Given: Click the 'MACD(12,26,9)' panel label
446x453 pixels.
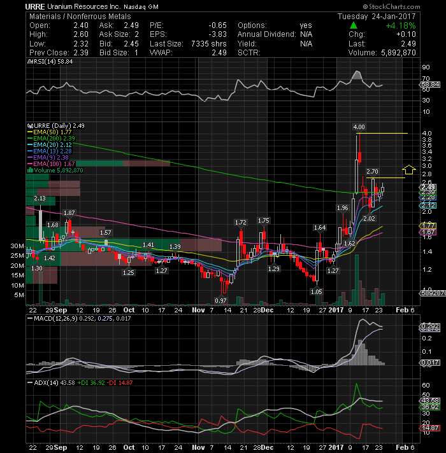Looking at the screenshot, I should click(55, 318).
